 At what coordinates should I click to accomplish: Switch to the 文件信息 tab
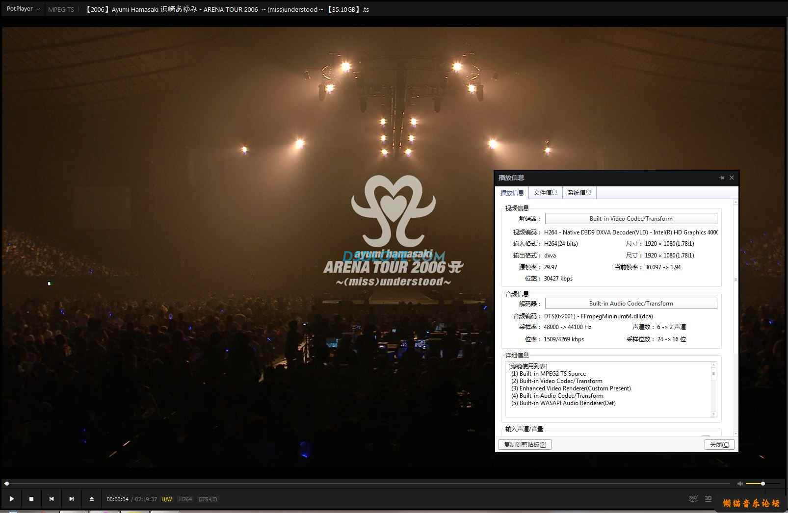[x=546, y=193]
